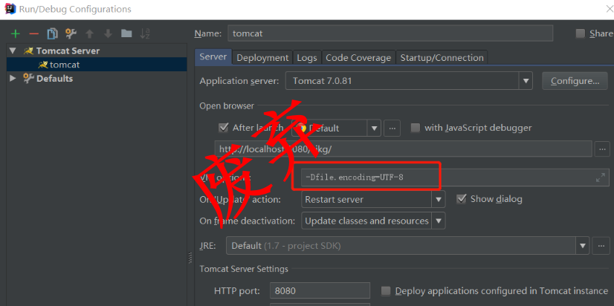Viewport: 614px width, 306px height.
Task: Collapse the Tomcat Server tree node
Action: [13, 51]
